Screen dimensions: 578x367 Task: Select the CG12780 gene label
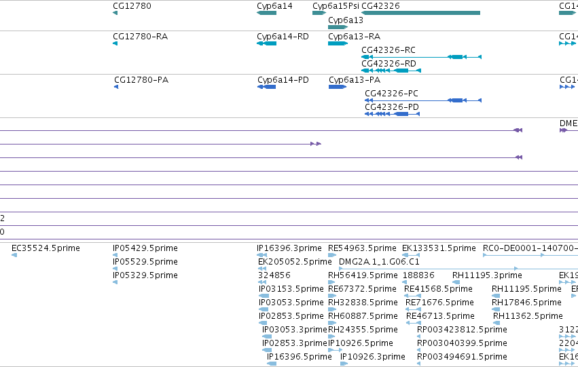[132, 6]
